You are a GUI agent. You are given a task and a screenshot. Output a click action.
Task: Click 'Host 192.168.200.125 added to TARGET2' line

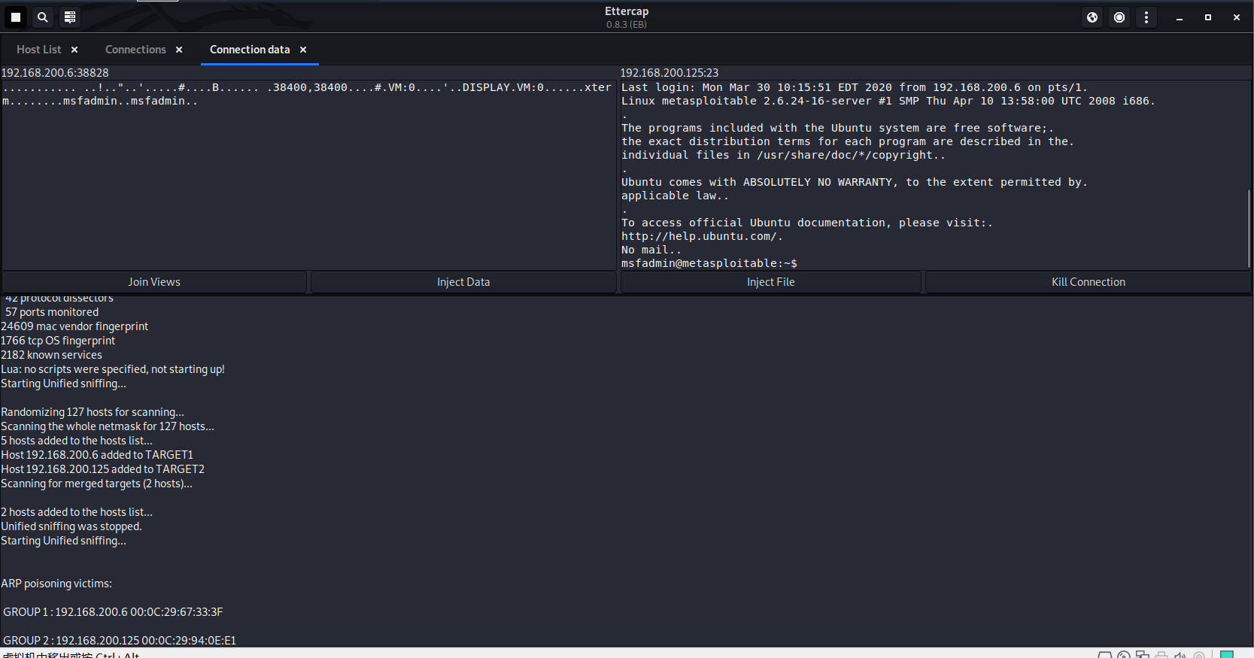pos(103,469)
